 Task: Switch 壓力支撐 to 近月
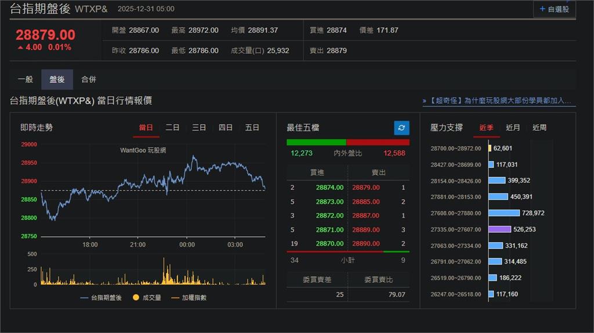click(x=513, y=127)
